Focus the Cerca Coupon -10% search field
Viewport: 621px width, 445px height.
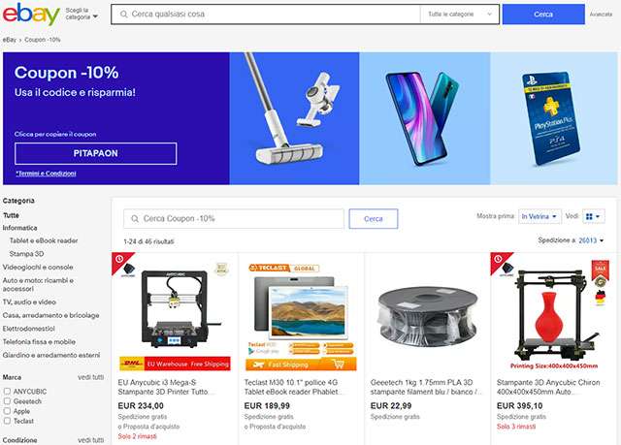(234, 219)
